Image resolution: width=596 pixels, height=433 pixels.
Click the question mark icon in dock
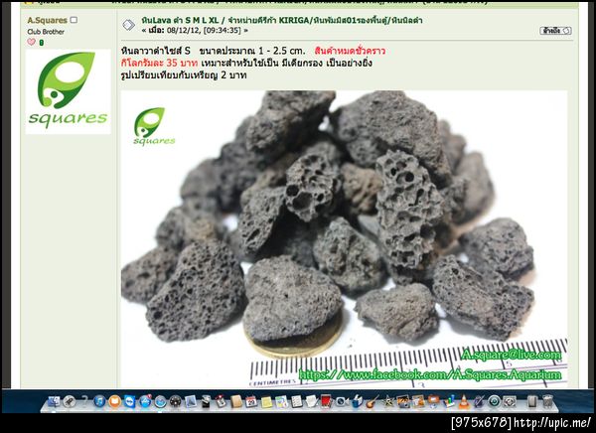(x=84, y=400)
